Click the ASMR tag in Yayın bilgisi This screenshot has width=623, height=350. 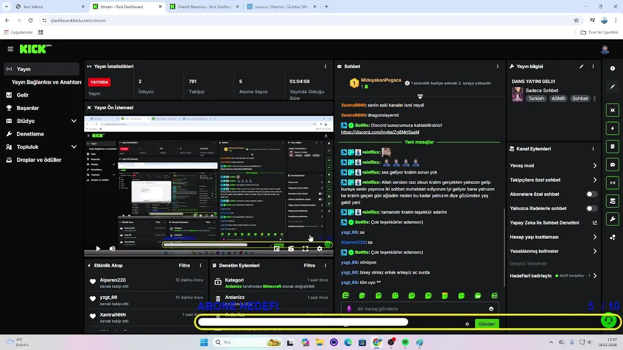[x=558, y=98]
